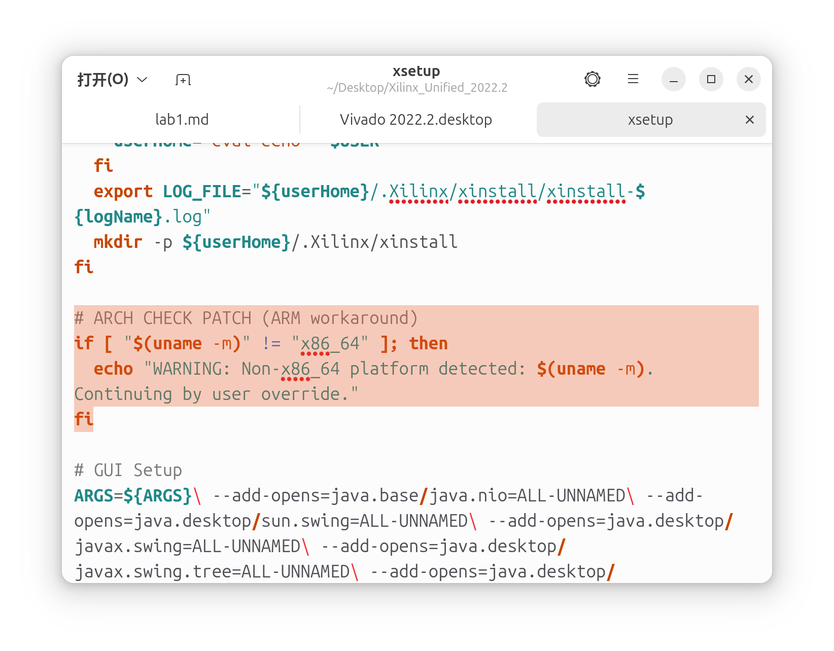The height and width of the screenshot is (651, 834).
Task: Switch to Vivado 2022.2.desktop tab
Action: [416, 120]
